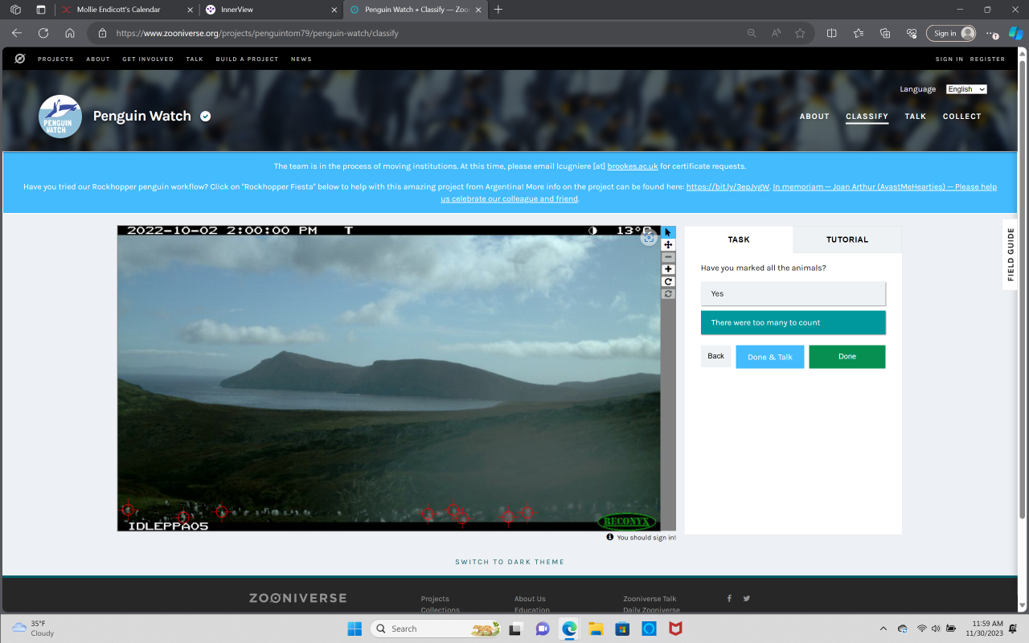Open a new browser tab
The image size is (1029, 643).
coord(498,10)
